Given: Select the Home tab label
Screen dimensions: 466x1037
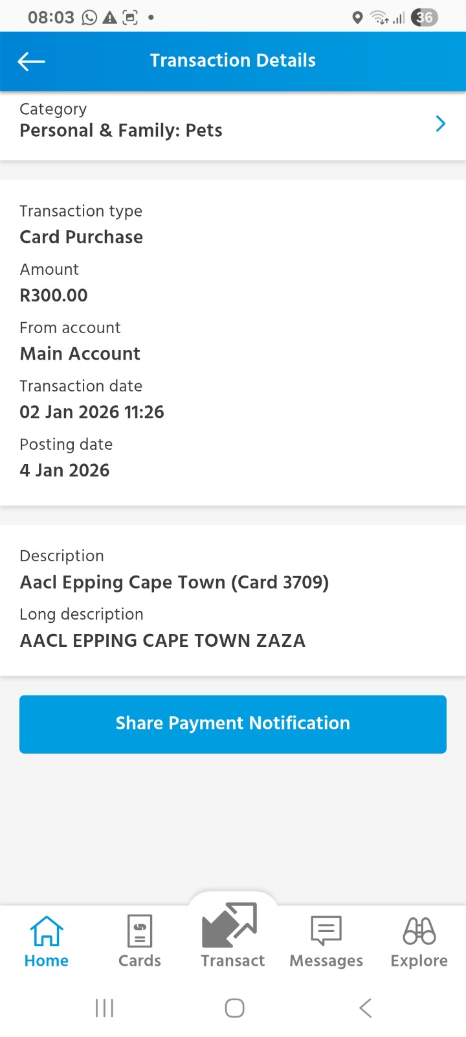Looking at the screenshot, I should click(47, 961).
